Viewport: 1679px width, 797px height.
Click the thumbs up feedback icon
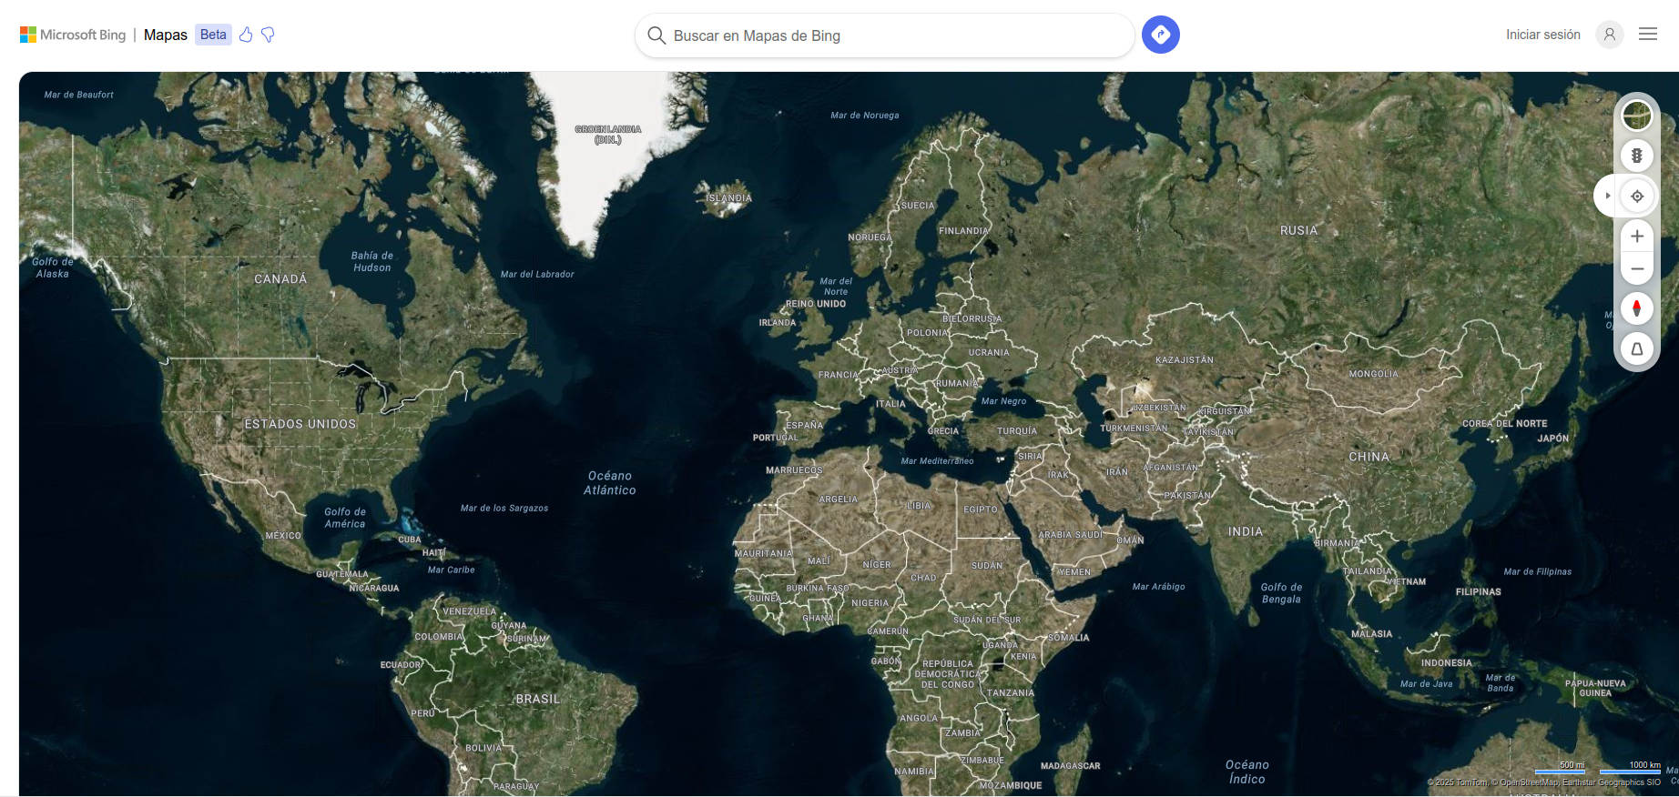[x=246, y=35]
